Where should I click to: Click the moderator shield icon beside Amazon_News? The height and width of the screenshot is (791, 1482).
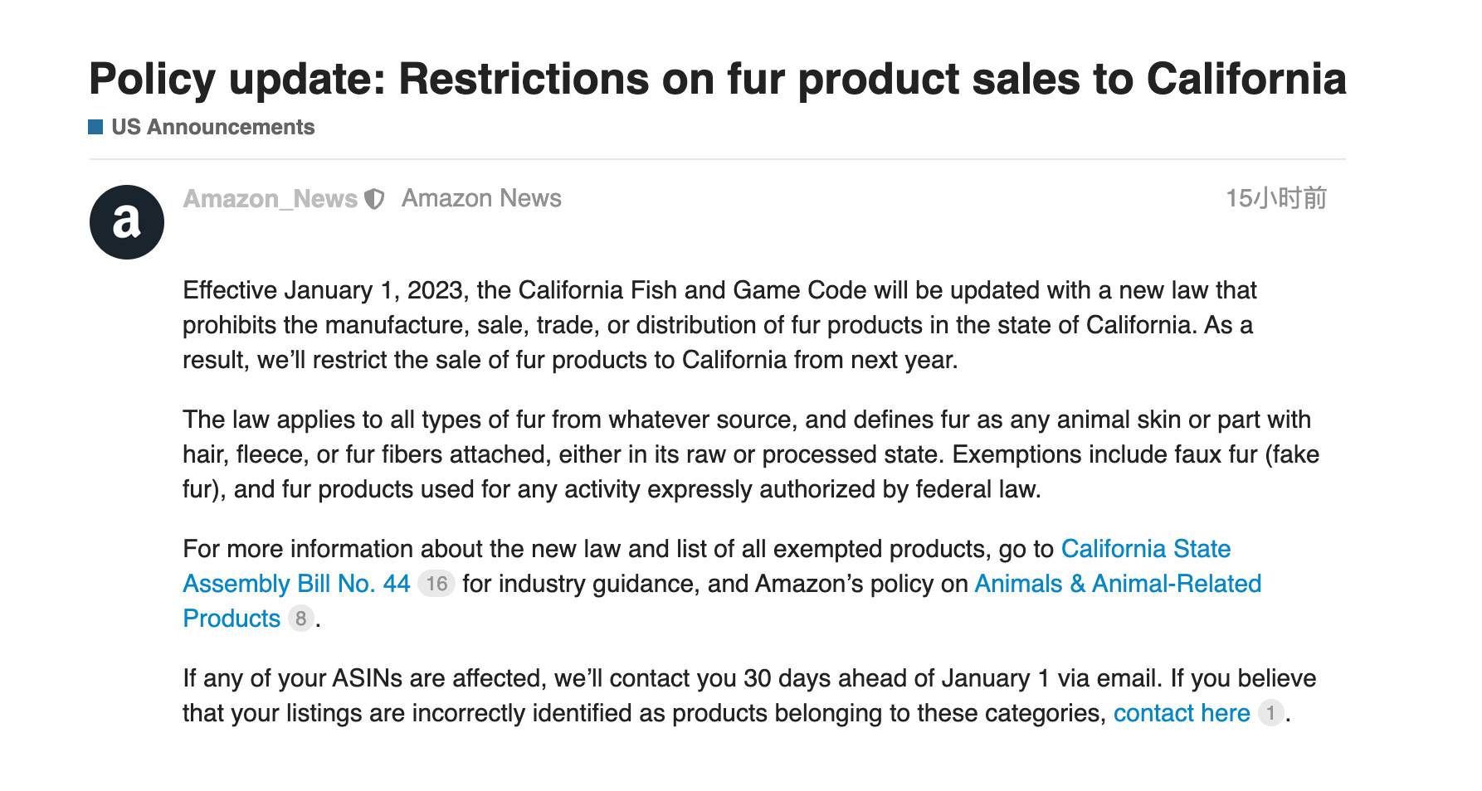pos(375,199)
